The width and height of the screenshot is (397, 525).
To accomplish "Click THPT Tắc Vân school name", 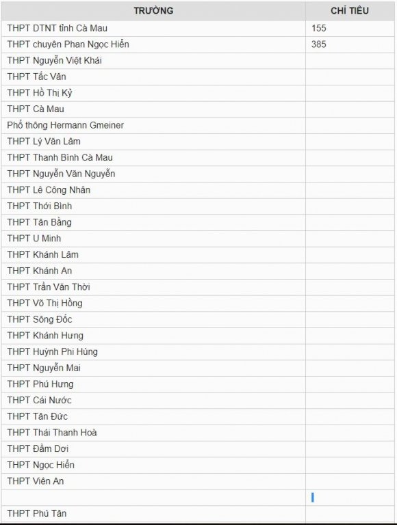I will 36,77.
